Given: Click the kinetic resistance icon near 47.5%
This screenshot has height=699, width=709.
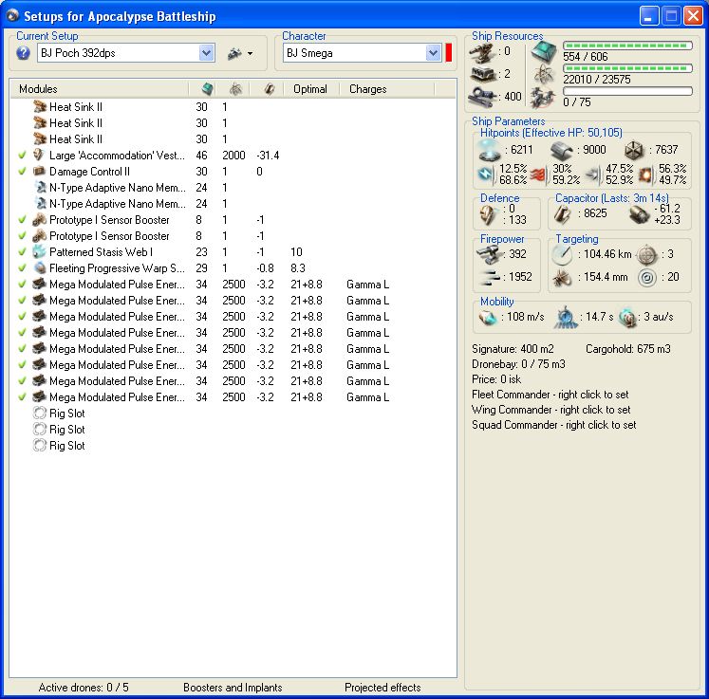Looking at the screenshot, I should point(593,174).
